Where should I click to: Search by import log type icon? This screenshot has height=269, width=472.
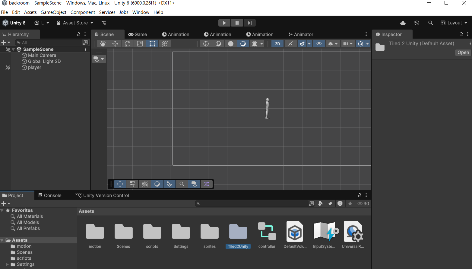coord(340,204)
